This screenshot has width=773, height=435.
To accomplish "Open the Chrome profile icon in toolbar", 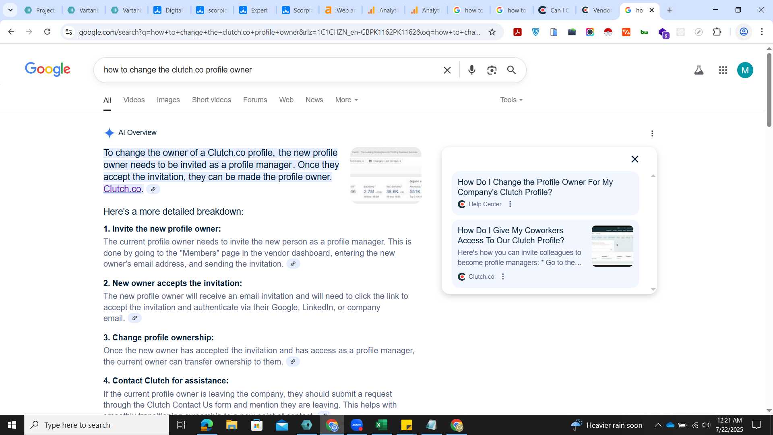I will coord(744,32).
